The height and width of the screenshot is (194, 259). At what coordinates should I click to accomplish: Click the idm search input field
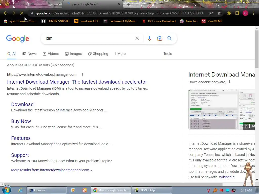pos(89,38)
